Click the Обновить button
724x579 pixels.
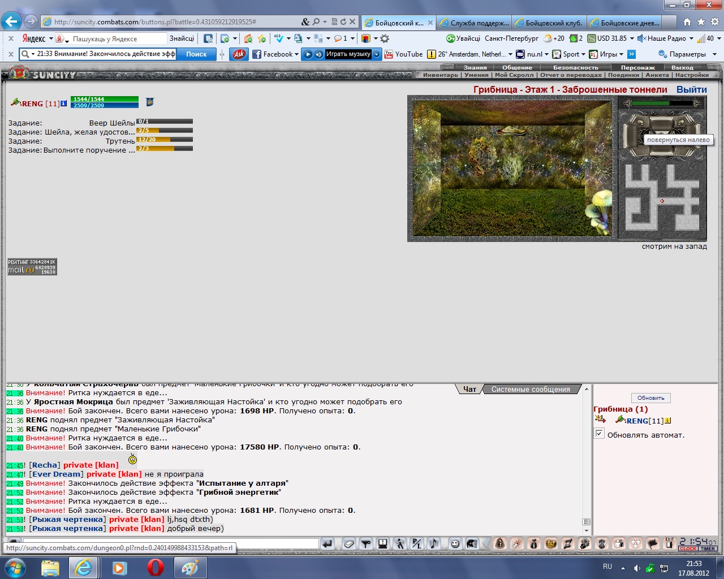pyautogui.click(x=650, y=397)
